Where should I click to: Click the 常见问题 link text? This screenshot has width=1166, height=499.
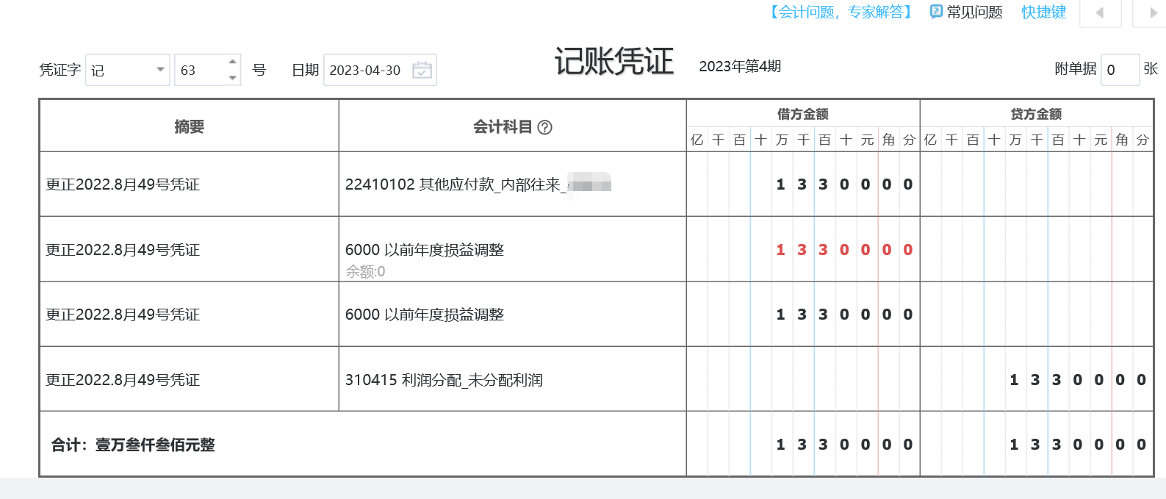974,12
